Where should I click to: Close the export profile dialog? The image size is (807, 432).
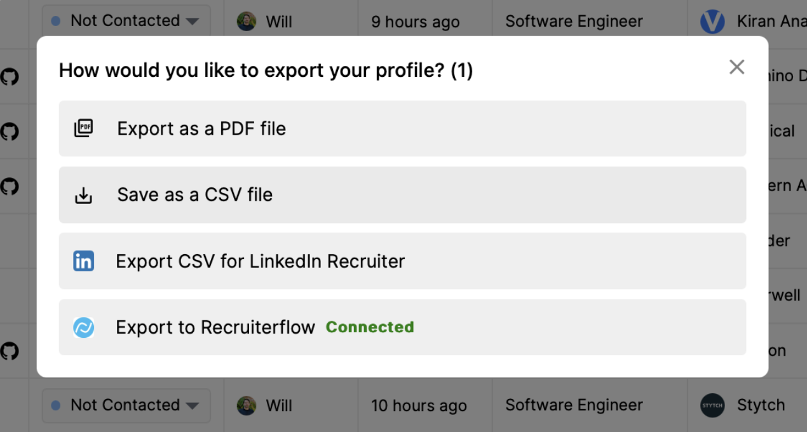736,67
